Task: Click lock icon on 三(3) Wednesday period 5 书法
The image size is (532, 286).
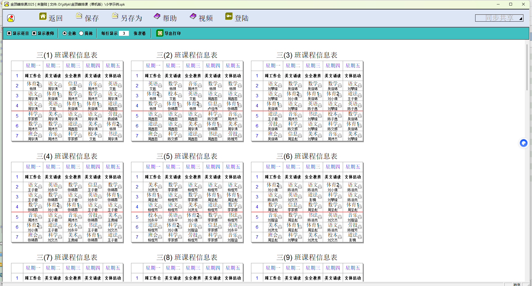Action: [x=320, y=116]
